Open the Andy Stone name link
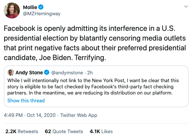 point(29,72)
